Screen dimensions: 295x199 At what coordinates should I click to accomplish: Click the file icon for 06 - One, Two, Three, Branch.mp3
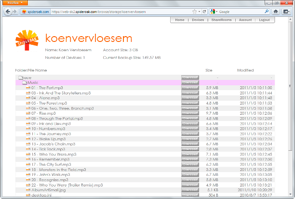[x=28, y=108]
